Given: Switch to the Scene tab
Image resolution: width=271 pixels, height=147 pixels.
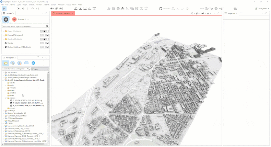Looking at the screenshot, I should tap(9, 13).
